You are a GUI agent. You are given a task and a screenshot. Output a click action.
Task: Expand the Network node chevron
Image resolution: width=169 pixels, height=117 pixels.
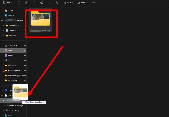[x=2, y=116]
